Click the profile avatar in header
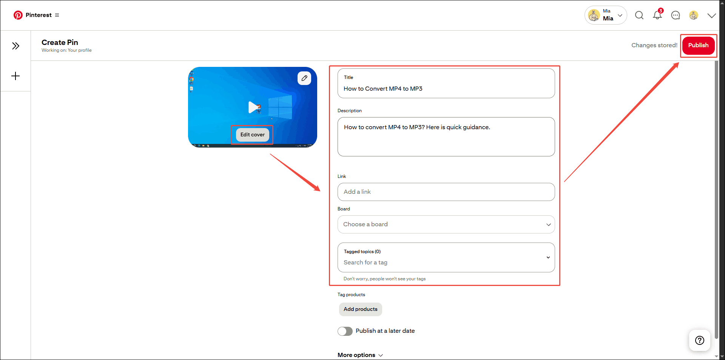The height and width of the screenshot is (360, 725). pos(694,15)
